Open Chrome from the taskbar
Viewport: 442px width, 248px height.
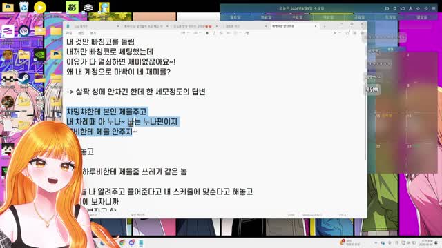(x=122, y=242)
